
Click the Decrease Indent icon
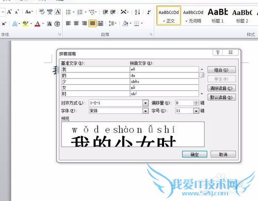[x=105, y=12]
